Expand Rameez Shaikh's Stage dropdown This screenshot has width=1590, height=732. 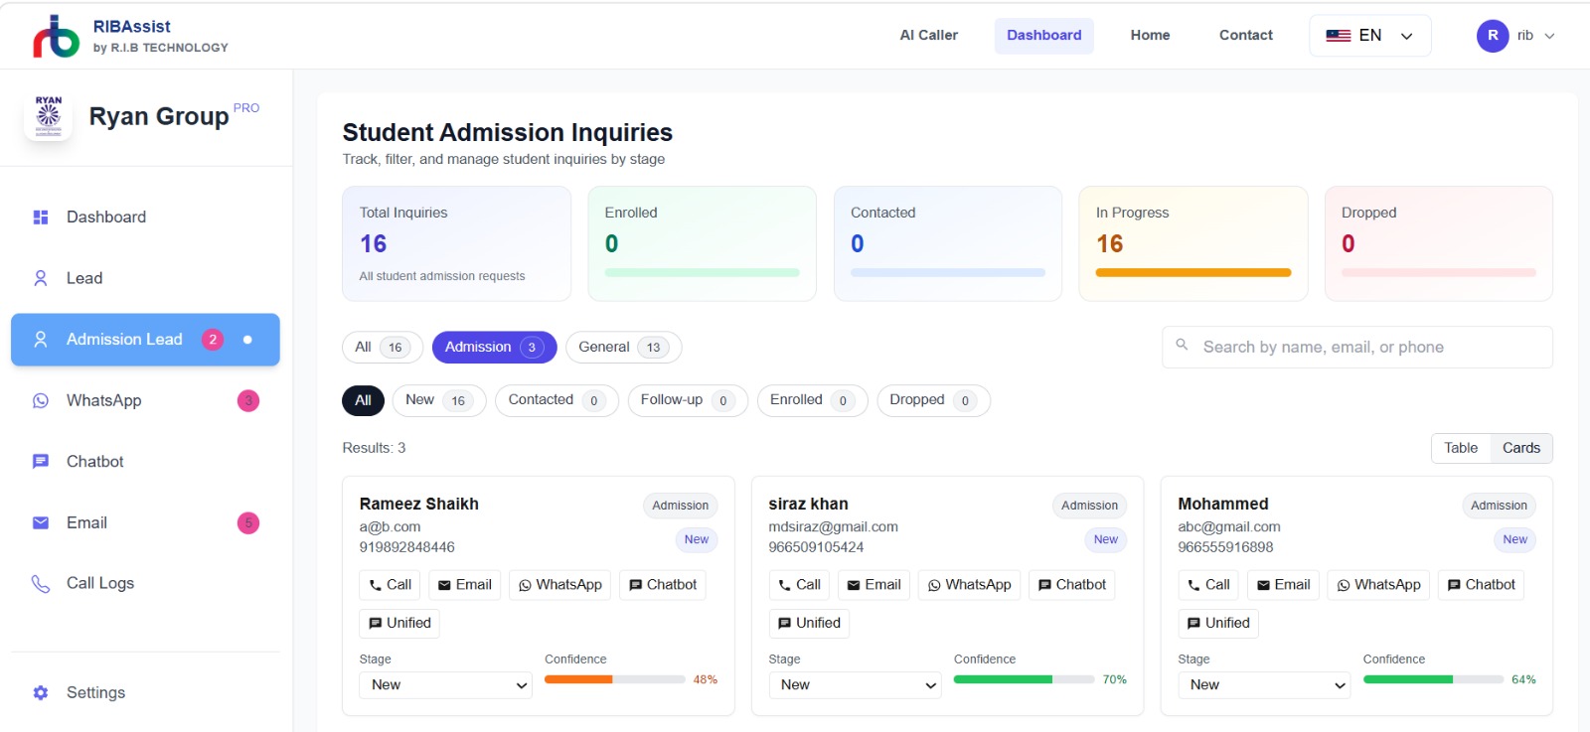pos(445,685)
